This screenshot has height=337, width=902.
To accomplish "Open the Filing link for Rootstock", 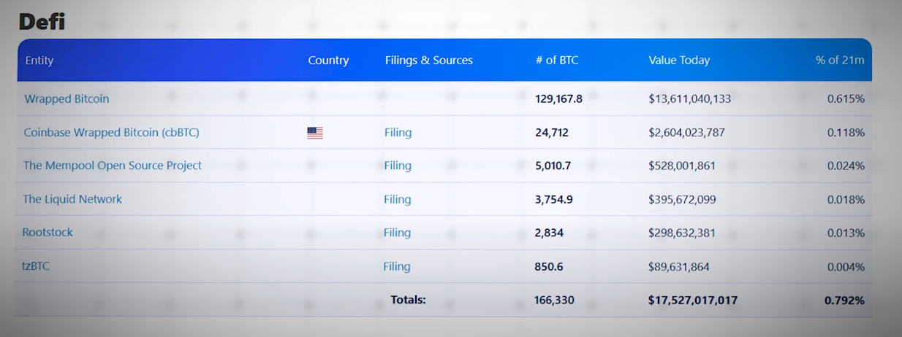I will (x=398, y=233).
